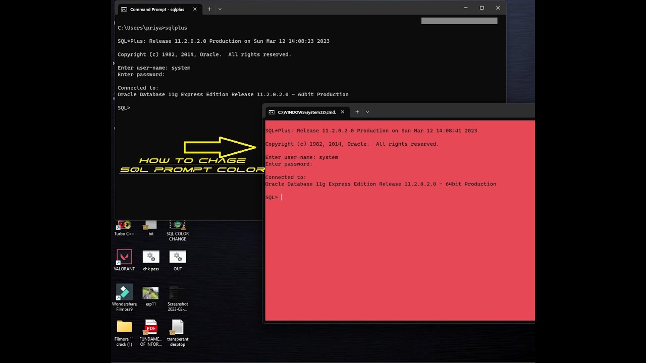646x363 pixels.
Task: Open tab dropdown in the sqlplus window
Action: [220, 9]
